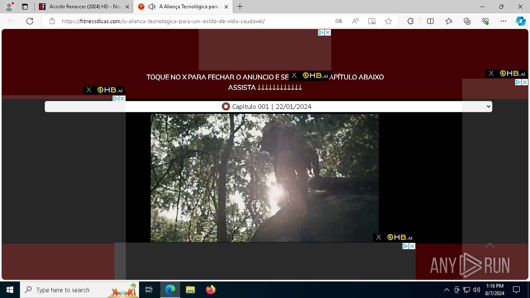The image size is (530, 298).
Task: Expand the Capítulo 001 chapter dropdown
Action: [268, 106]
